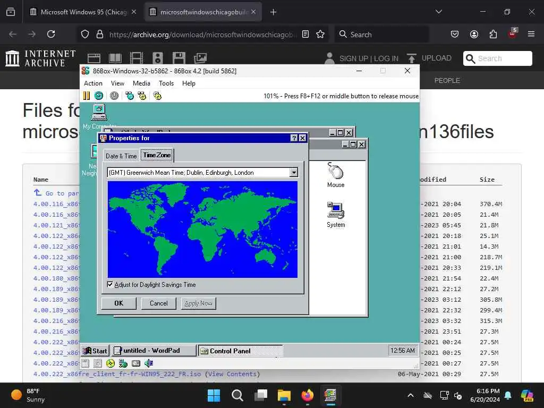Screen dimensions: 544x408
Task: Open Firefox extensions puzzle icon
Action: (493, 34)
